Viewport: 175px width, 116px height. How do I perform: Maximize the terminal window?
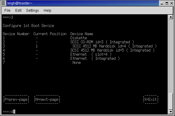pyautogui.click(x=167, y=3)
